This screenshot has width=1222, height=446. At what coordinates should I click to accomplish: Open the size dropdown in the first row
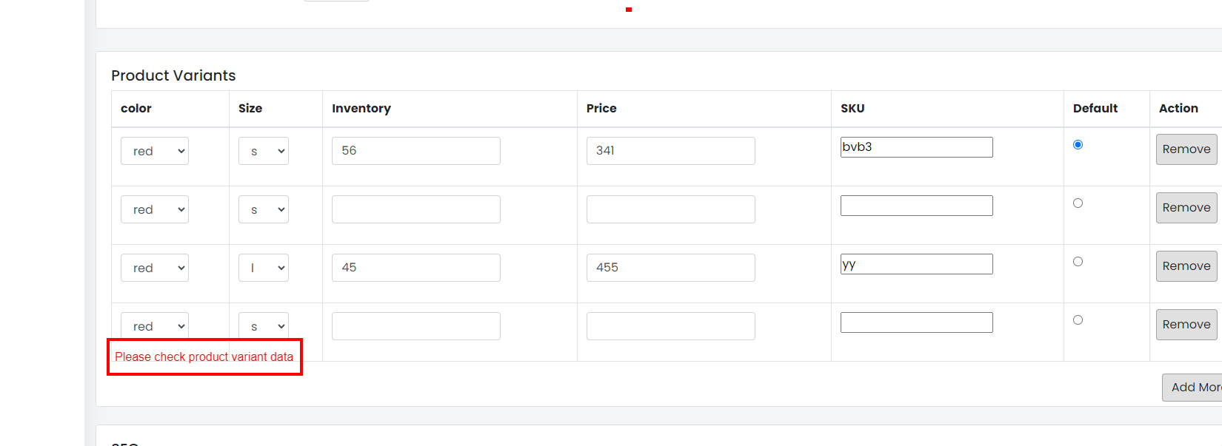264,151
